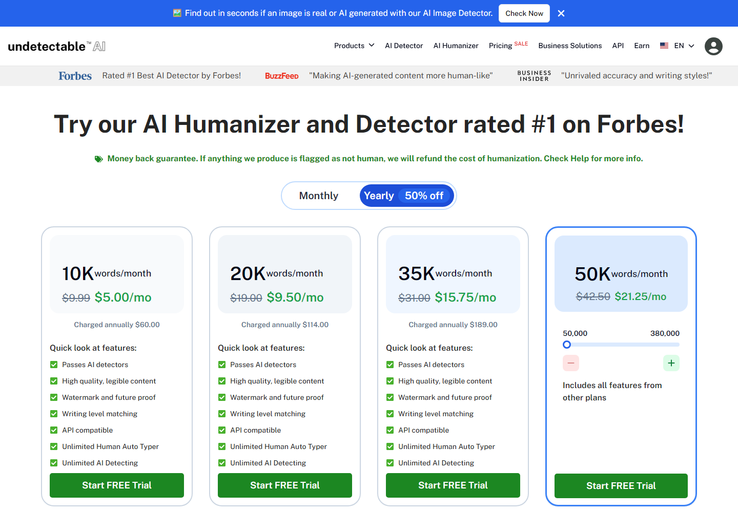Viewport: 738px width, 512px height.
Task: Open Business Solutions in navigation
Action: (570, 46)
